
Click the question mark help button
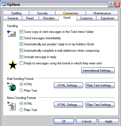click(x=111, y=4)
